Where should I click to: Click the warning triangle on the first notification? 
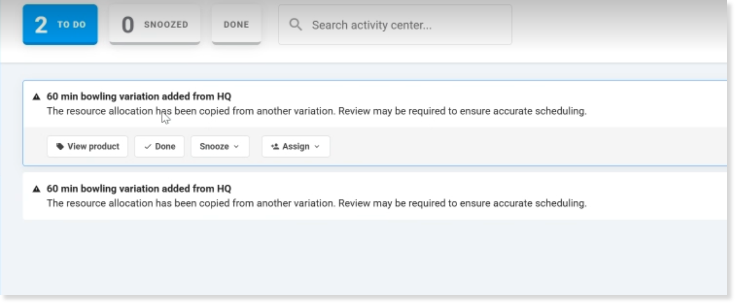coord(36,97)
